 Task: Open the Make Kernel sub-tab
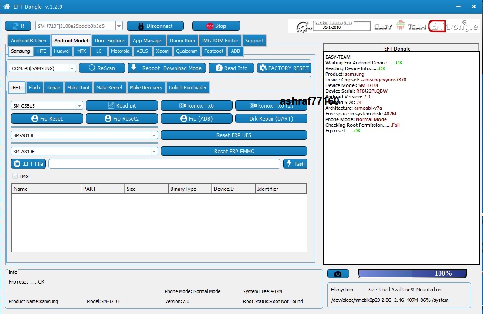click(x=109, y=88)
